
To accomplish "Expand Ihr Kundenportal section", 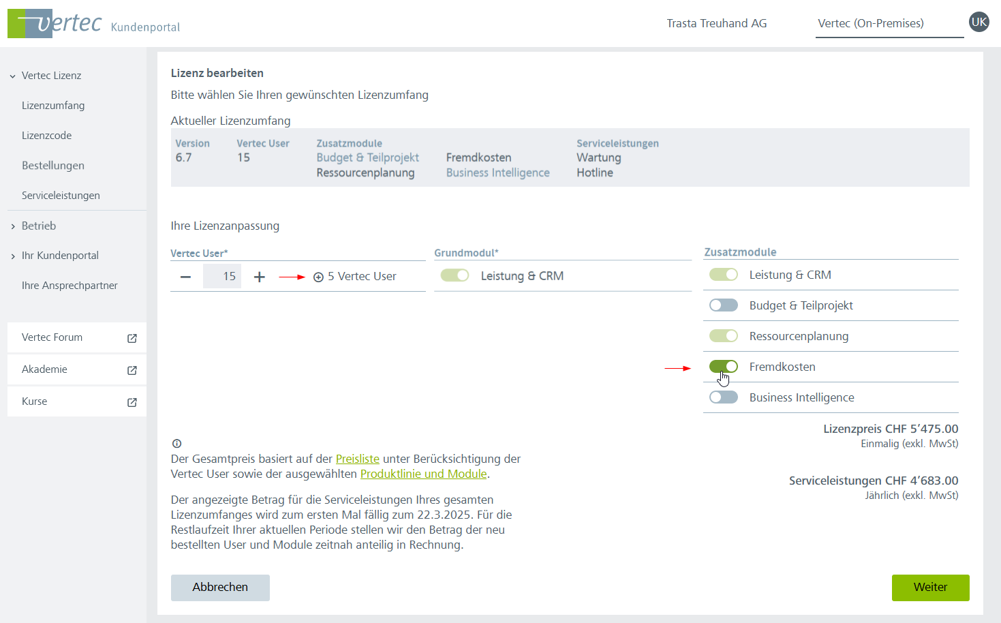I will click(x=13, y=256).
